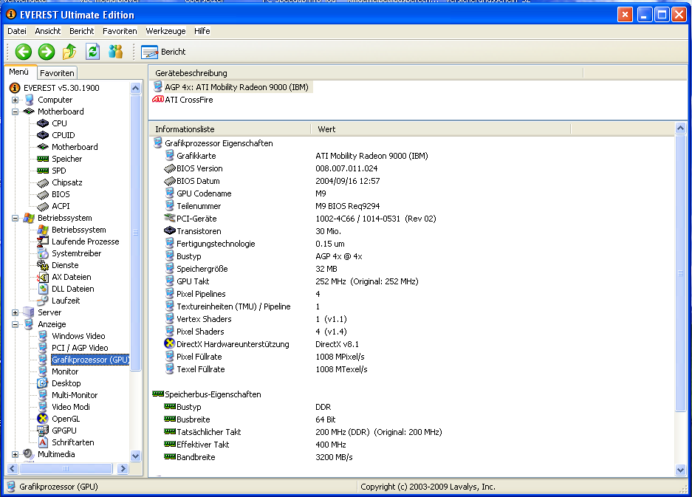Select the Systemtreiber icon
This screenshot has width=692, height=497.
click(43, 253)
